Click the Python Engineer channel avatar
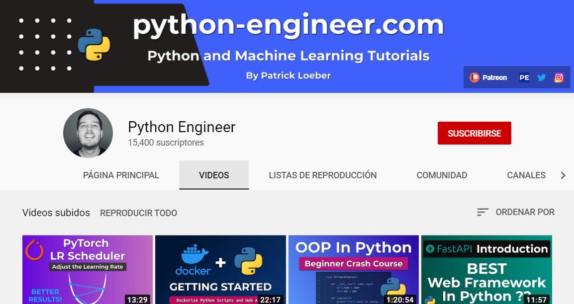The width and height of the screenshot is (574, 304). [88, 133]
